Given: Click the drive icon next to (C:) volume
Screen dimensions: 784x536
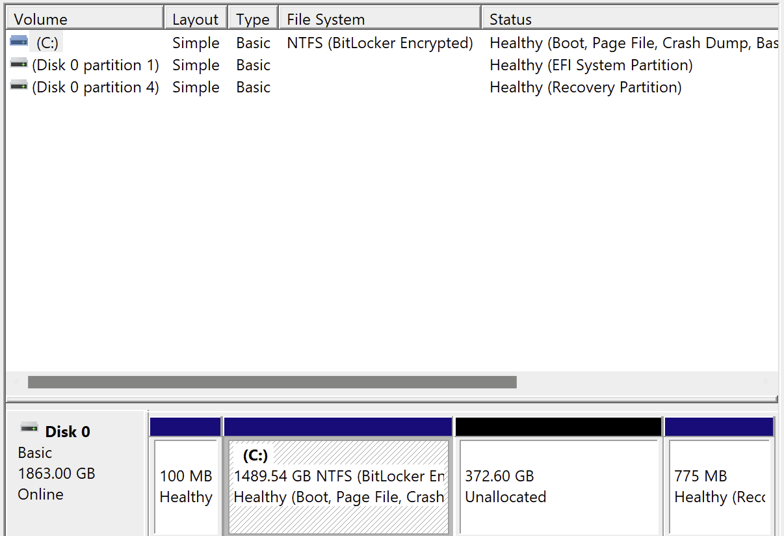Looking at the screenshot, I should pos(19,42).
